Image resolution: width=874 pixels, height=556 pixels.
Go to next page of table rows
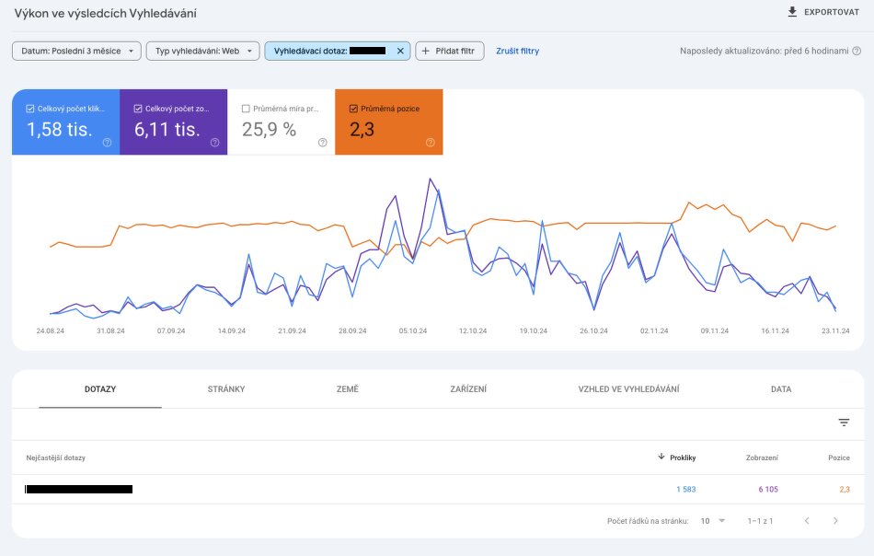coord(835,521)
